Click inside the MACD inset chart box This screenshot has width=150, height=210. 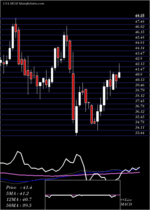(x=82, y=195)
